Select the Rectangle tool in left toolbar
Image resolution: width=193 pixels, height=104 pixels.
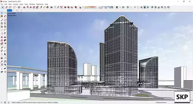[x=2, y=23]
